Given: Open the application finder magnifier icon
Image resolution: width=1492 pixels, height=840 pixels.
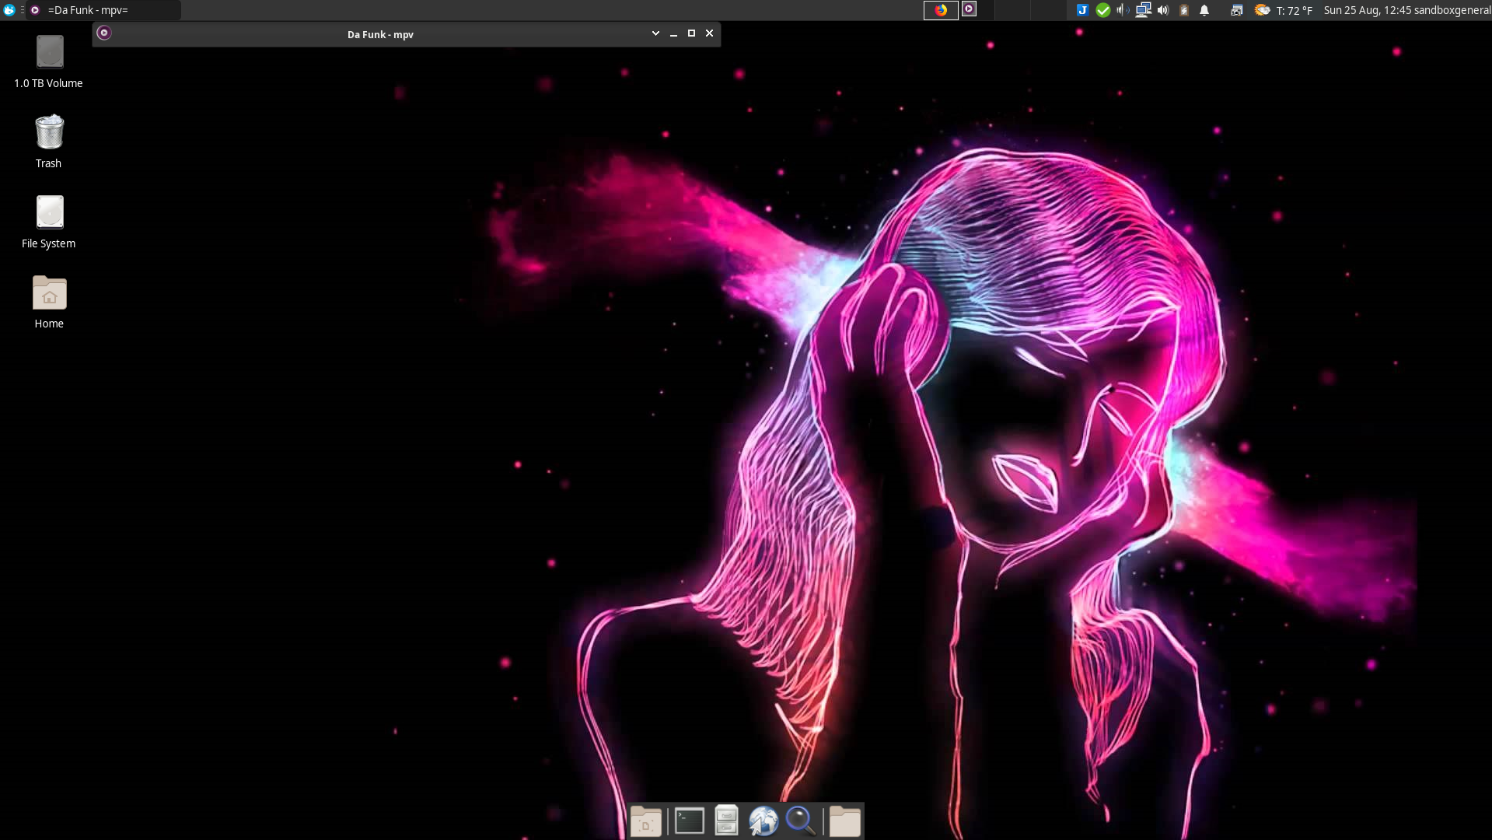Looking at the screenshot, I should tap(801, 821).
